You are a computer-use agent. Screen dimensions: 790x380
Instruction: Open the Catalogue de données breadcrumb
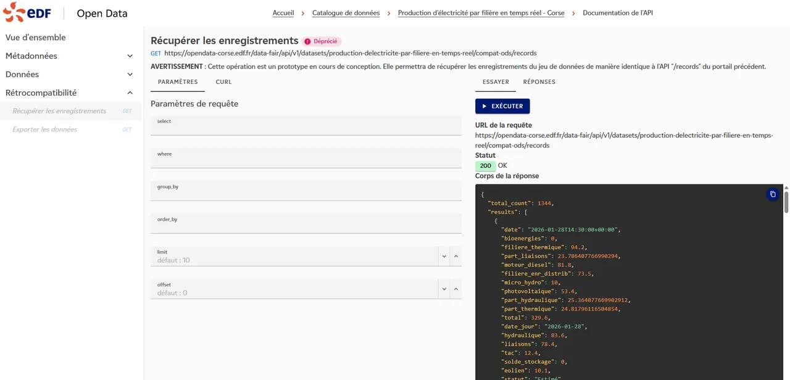[346, 13]
